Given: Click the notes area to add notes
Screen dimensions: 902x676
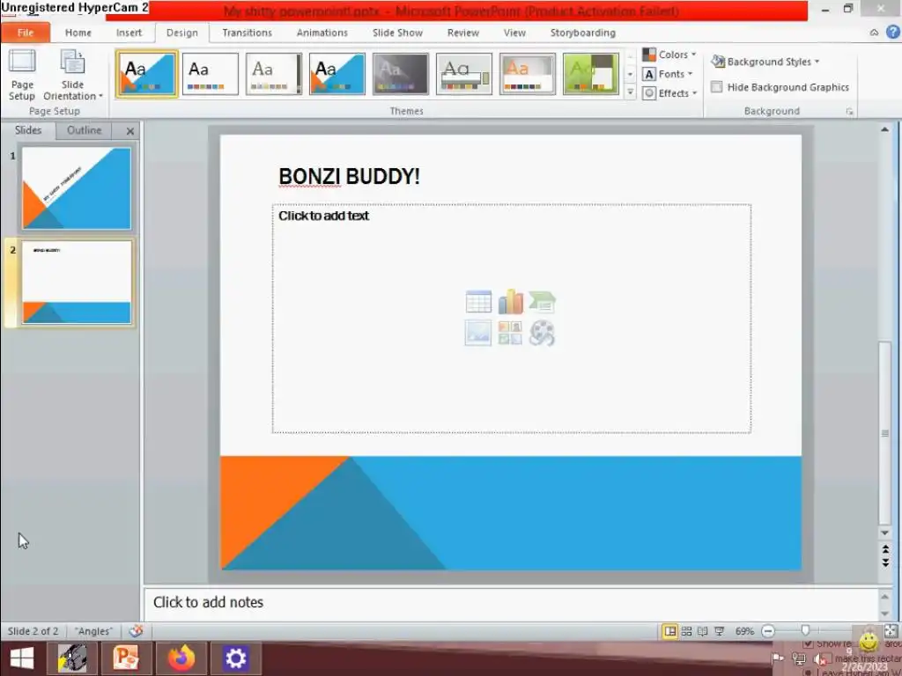Looking at the screenshot, I should tap(511, 602).
